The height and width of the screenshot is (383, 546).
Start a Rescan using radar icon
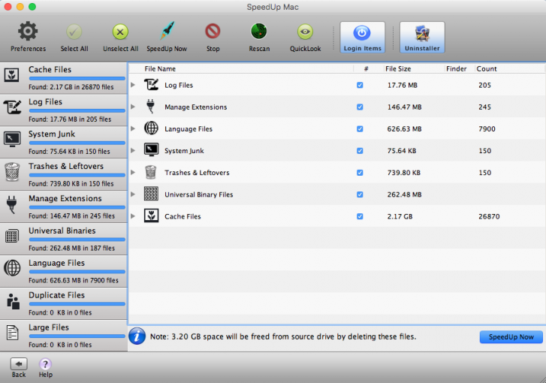pos(259,32)
